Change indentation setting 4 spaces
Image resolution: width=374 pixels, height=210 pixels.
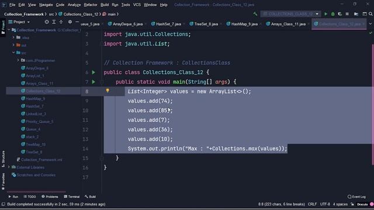click(340, 204)
